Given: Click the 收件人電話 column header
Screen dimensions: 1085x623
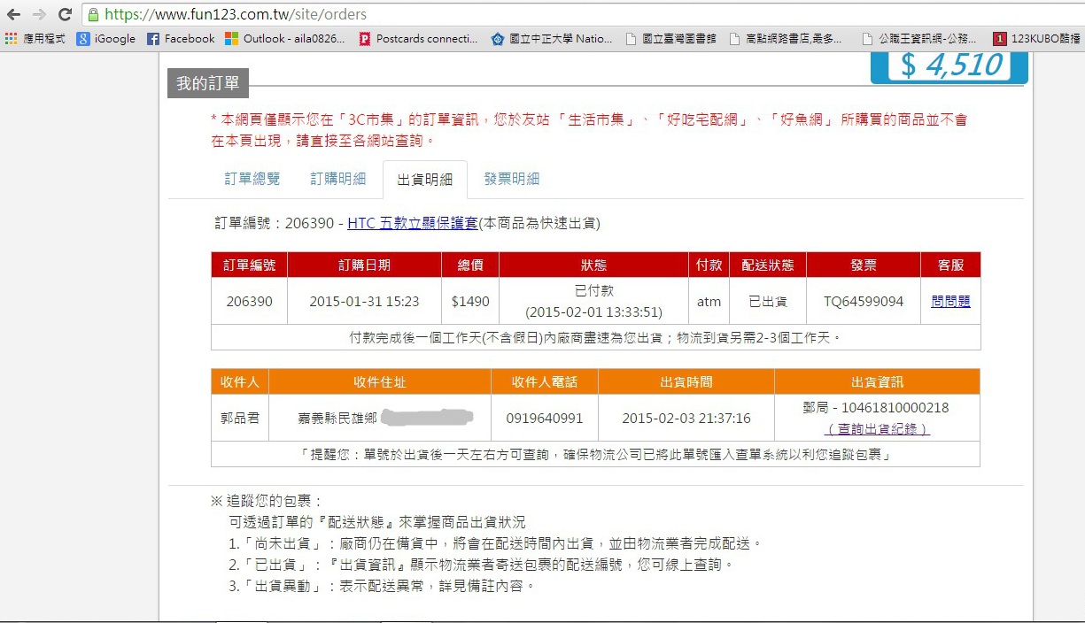Looking at the screenshot, I should (545, 382).
